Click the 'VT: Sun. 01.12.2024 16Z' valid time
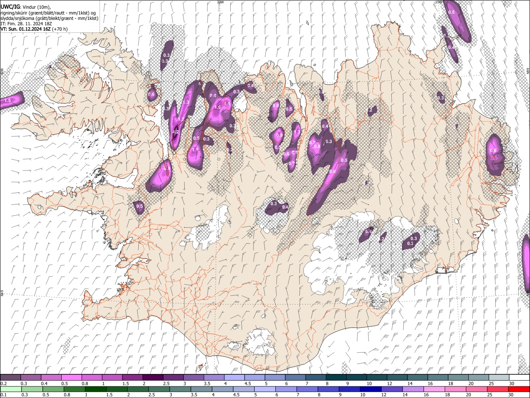 pos(25,29)
